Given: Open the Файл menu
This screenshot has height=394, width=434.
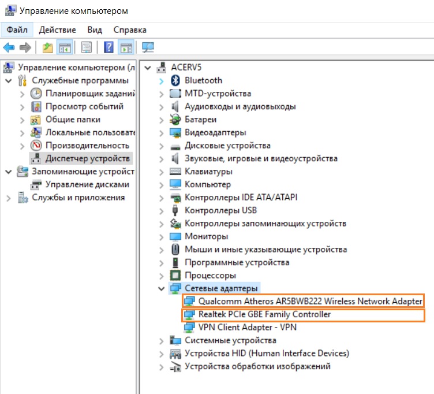Looking at the screenshot, I should [x=17, y=29].
